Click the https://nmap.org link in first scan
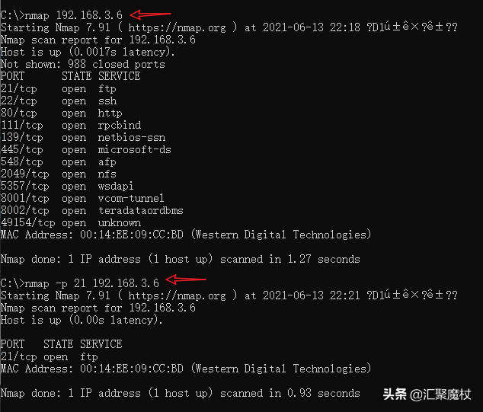This screenshot has width=483, height=412. click(177, 28)
